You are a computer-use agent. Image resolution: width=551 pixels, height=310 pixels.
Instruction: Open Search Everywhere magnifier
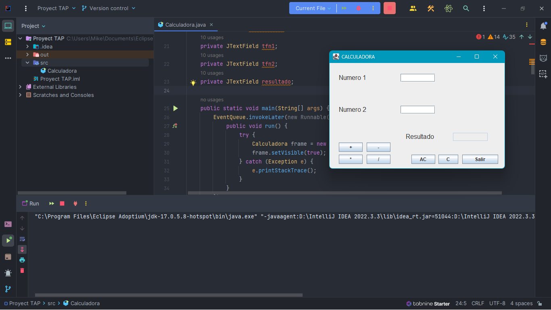click(466, 8)
